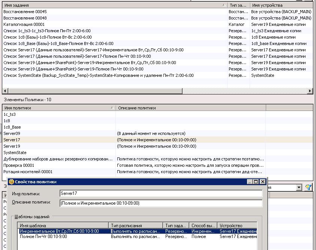Minimize the Свойства политики dialog
This screenshot has width=316, height=250.
tap(250, 182)
